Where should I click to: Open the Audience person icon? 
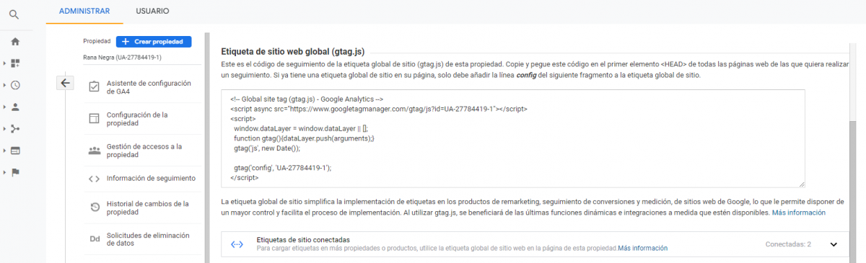[x=15, y=107]
